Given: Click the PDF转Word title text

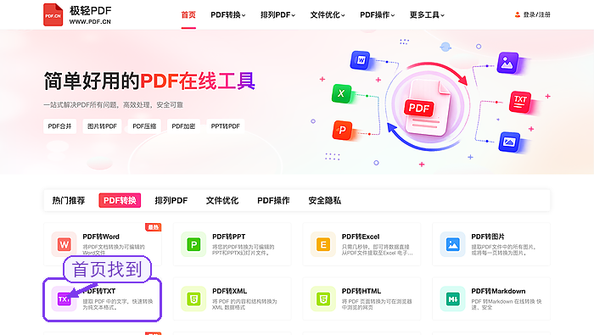Looking at the screenshot, I should click(x=101, y=237).
